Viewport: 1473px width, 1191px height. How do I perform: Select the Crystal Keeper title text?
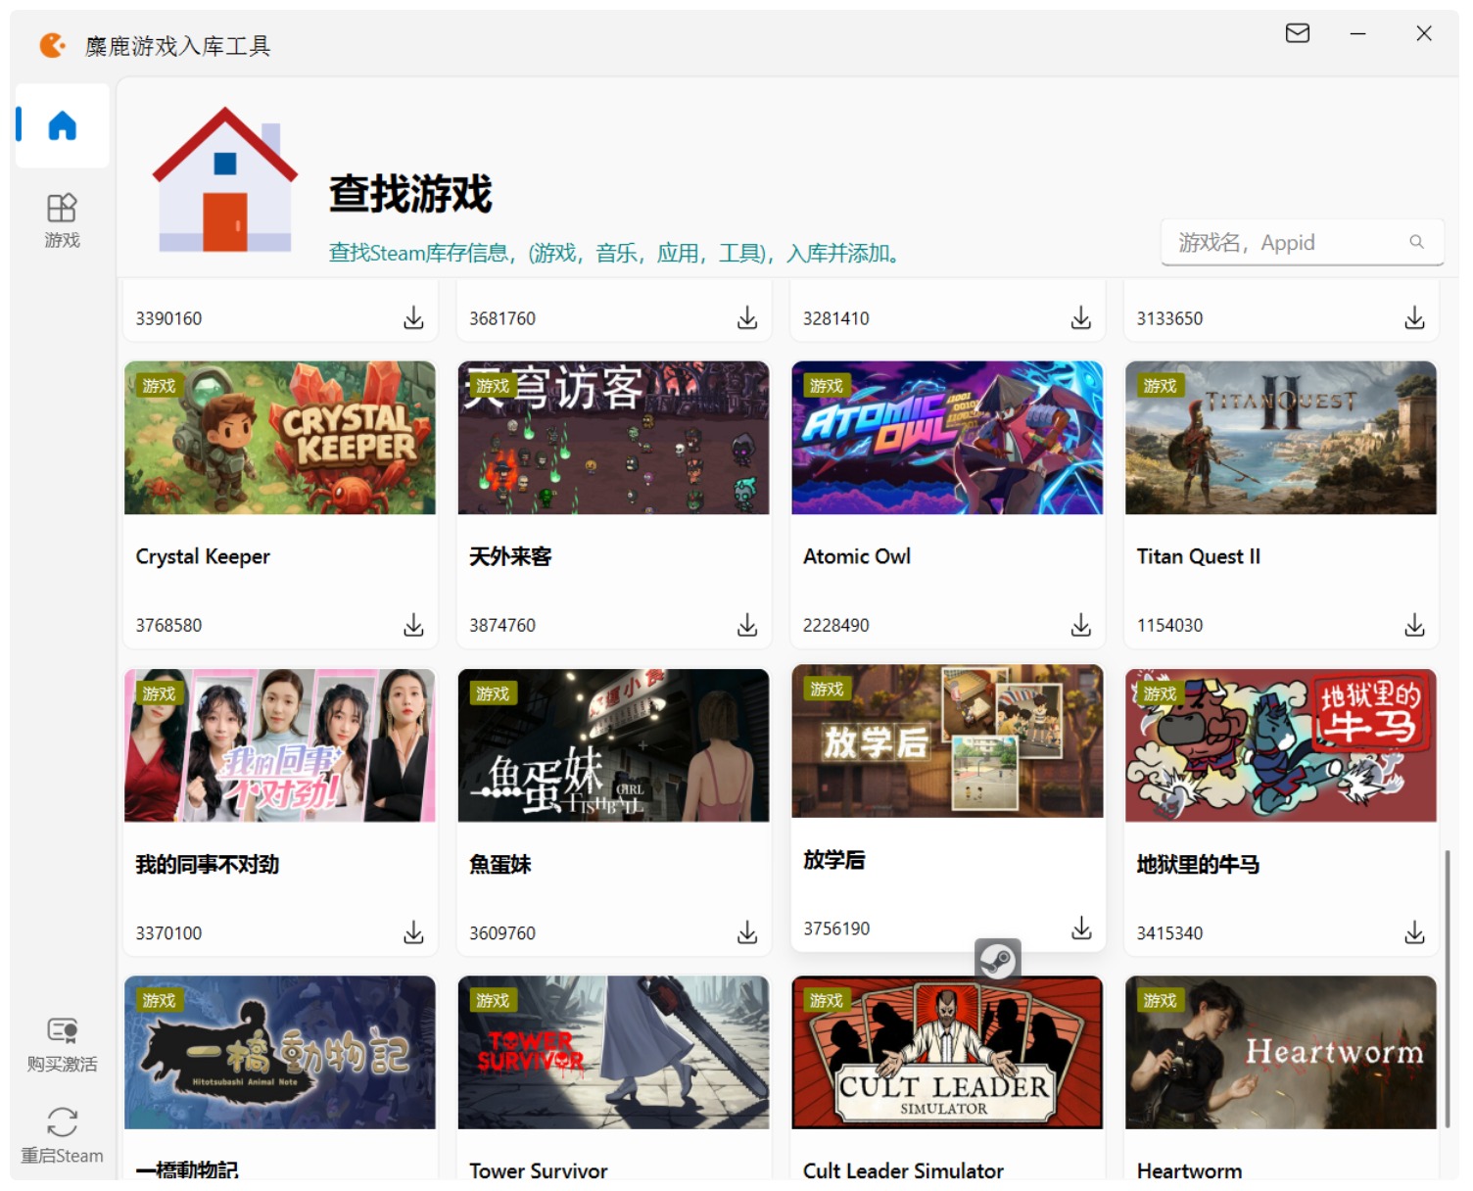[x=203, y=556]
